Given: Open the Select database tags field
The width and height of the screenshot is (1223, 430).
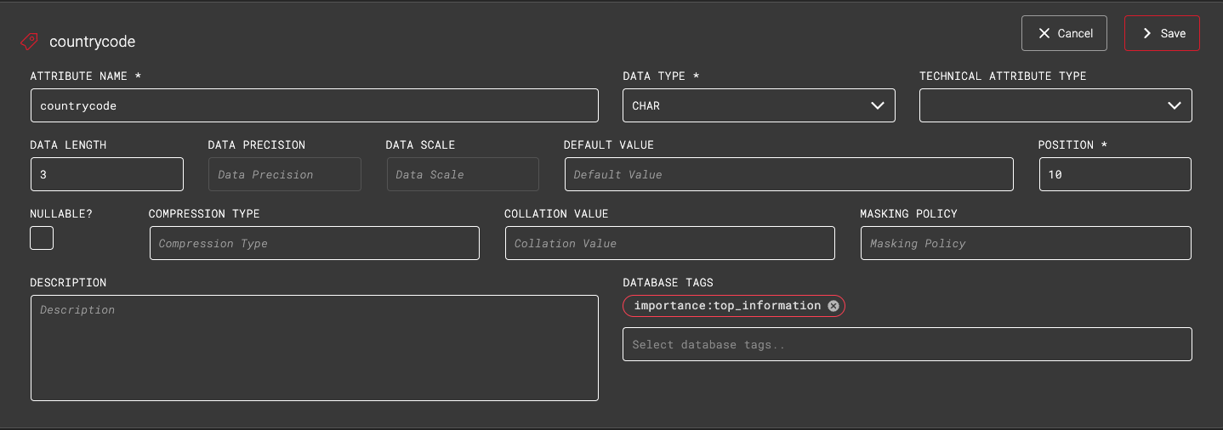Looking at the screenshot, I should [907, 344].
